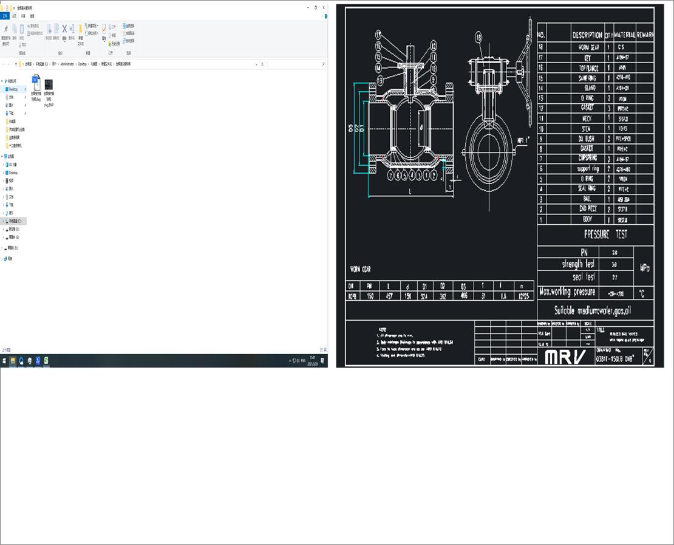Click Desktop in the address breadcrumb
This screenshot has width=674, height=545.
pos(82,64)
